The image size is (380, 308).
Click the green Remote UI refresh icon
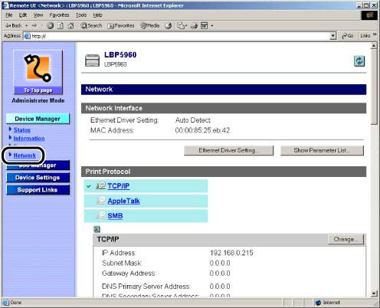point(359,61)
